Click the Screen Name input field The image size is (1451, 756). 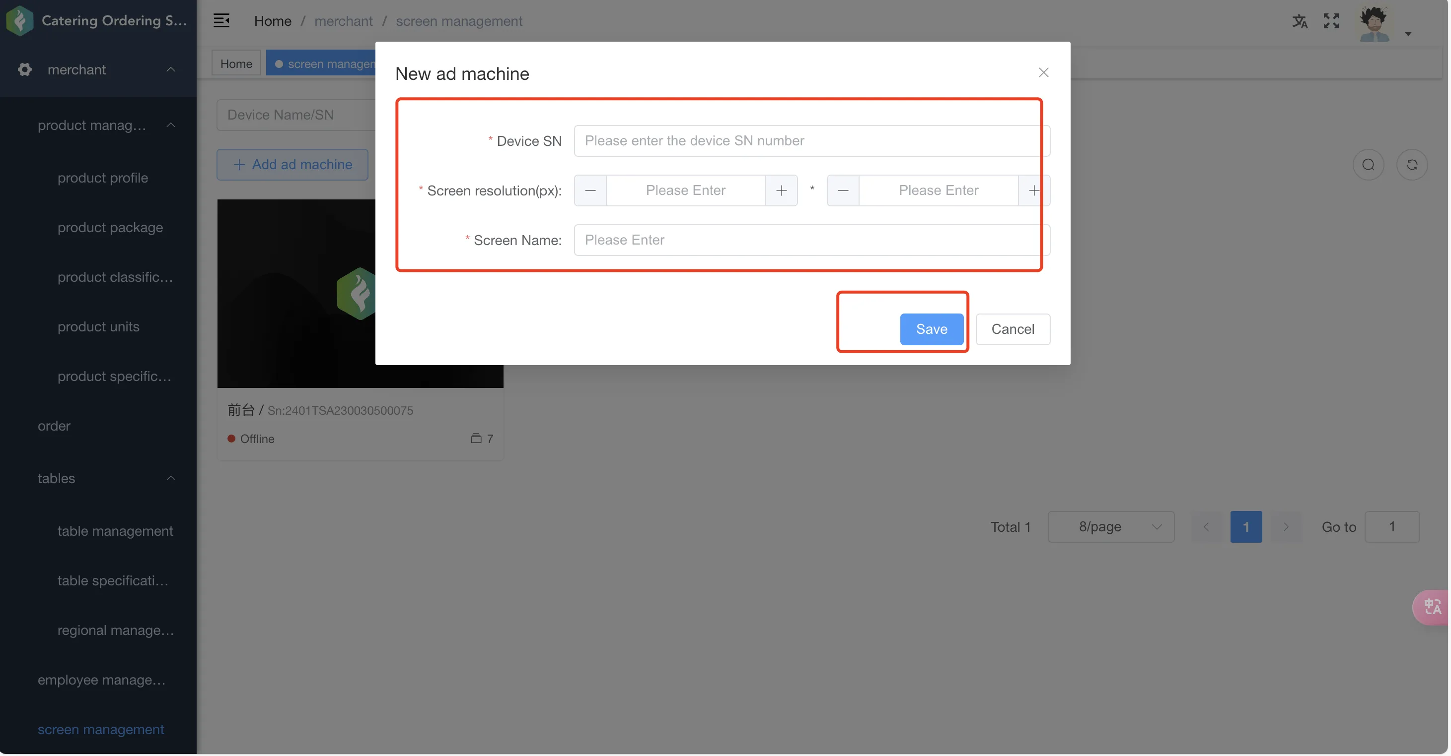tap(812, 240)
